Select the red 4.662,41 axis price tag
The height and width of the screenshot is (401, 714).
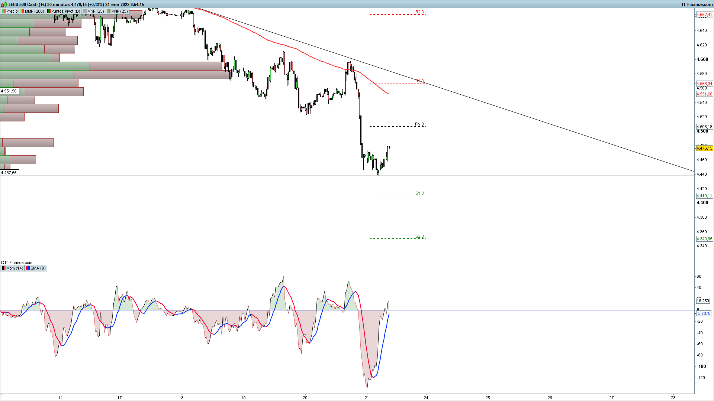pos(704,14)
